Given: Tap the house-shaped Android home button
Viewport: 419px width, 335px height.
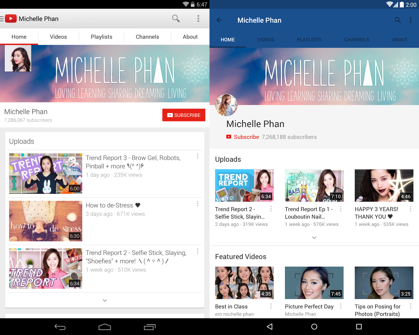Looking at the screenshot, I should (x=105, y=327).
